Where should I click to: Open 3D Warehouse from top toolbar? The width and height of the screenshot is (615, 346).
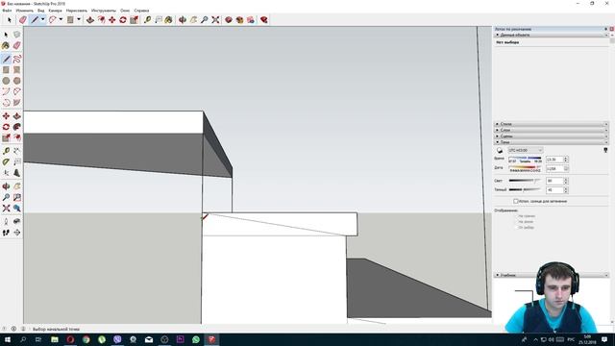229,19
